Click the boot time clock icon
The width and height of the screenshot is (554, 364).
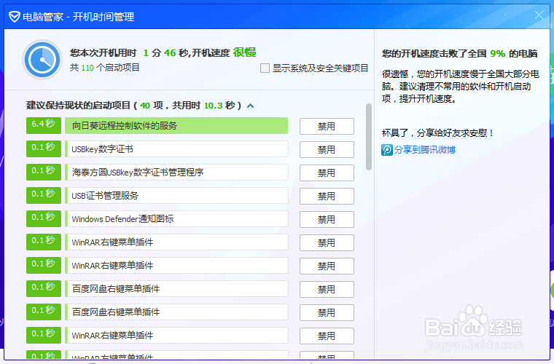(42, 60)
